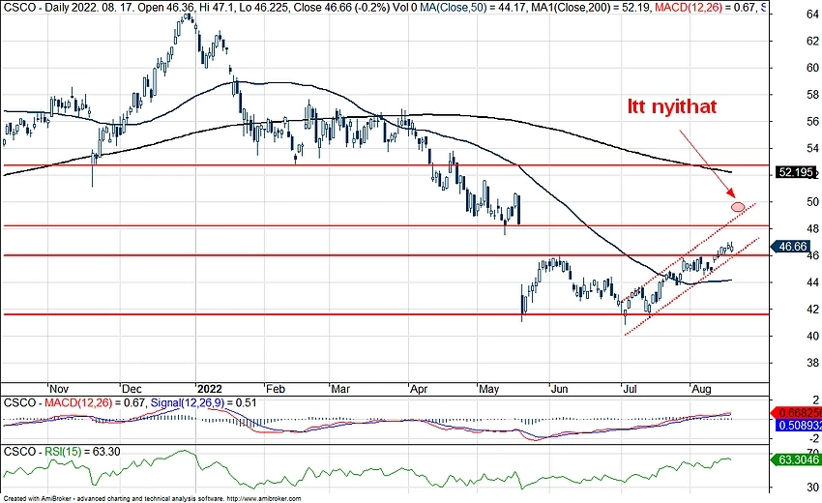The height and width of the screenshot is (503, 822).
Task: Click the 'MA(Close,50) = 44.17' legend text
Action: pyautogui.click(x=481, y=8)
